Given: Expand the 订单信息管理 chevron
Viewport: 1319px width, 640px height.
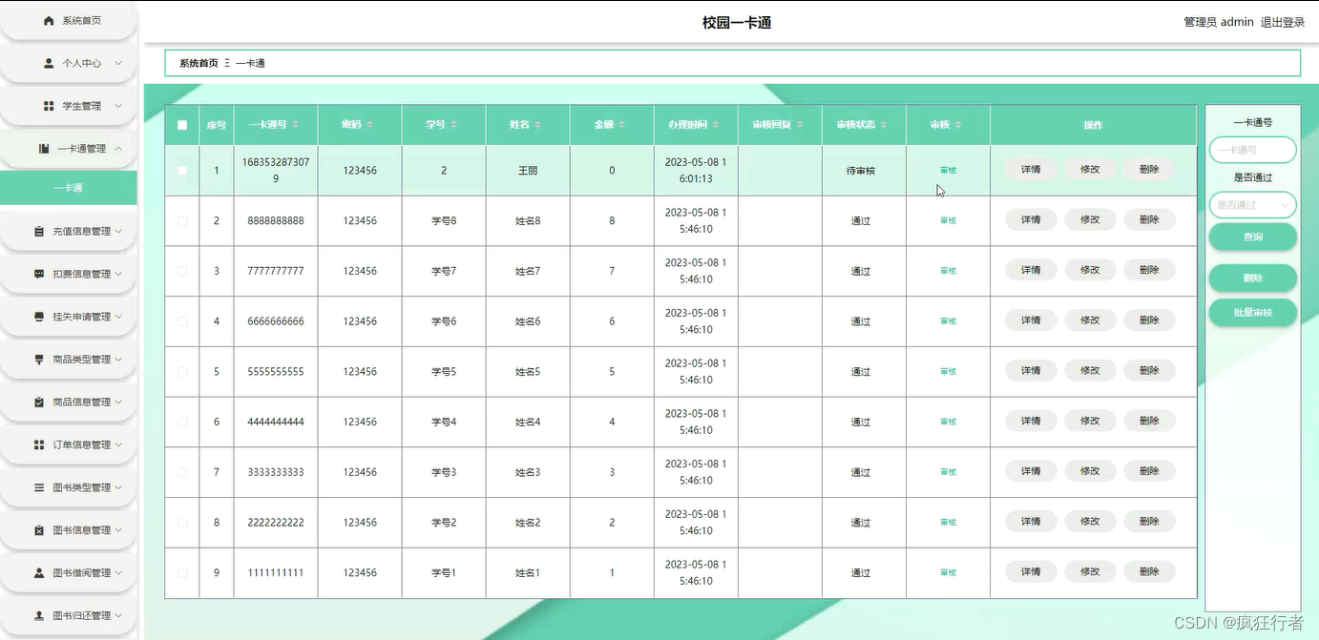Looking at the screenshot, I should coord(118,445).
